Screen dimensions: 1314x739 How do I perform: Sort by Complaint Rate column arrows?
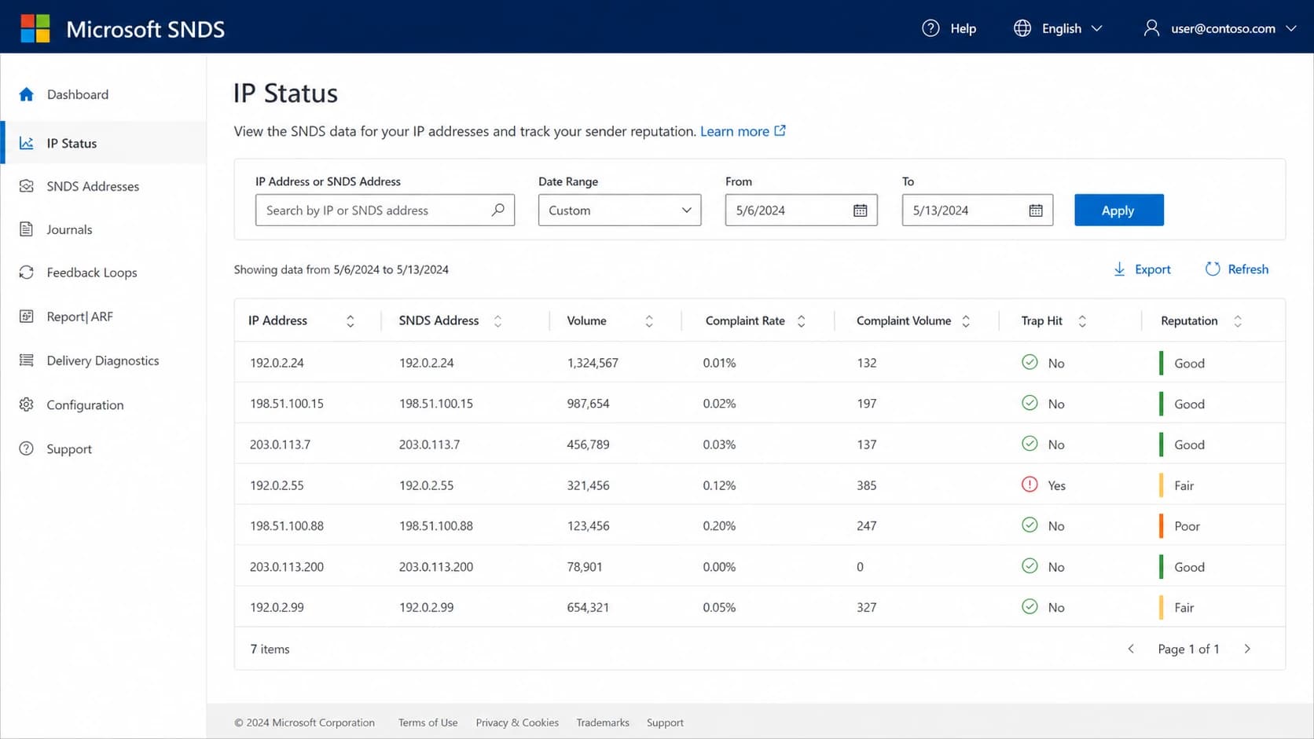pos(802,321)
